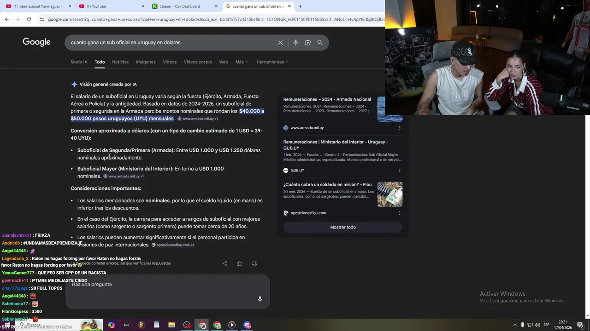Reload the current page
This screenshot has height=331, width=590.
click(x=29, y=19)
